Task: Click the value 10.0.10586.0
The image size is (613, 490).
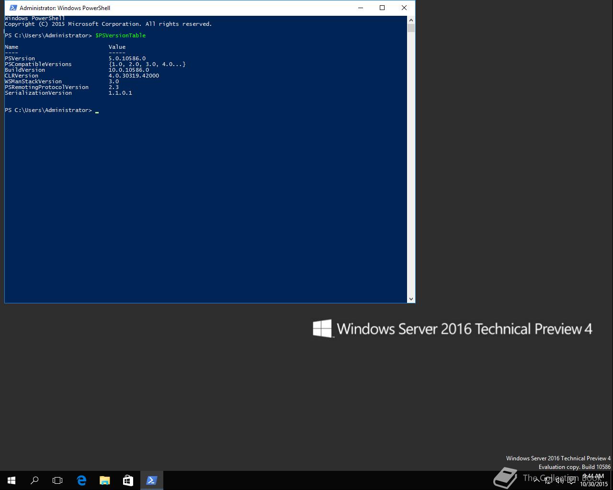Action: click(x=129, y=70)
